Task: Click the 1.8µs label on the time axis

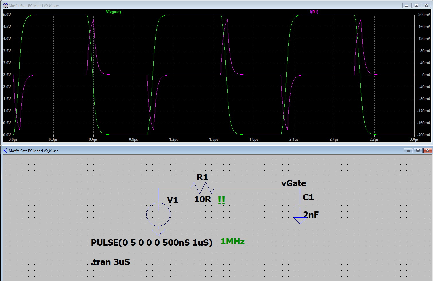Action: 254,140
